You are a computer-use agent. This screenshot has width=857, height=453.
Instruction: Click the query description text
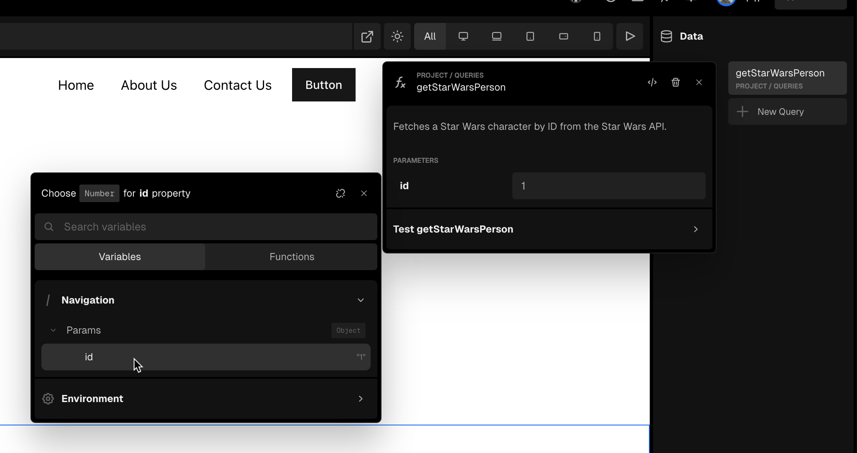pyautogui.click(x=529, y=127)
